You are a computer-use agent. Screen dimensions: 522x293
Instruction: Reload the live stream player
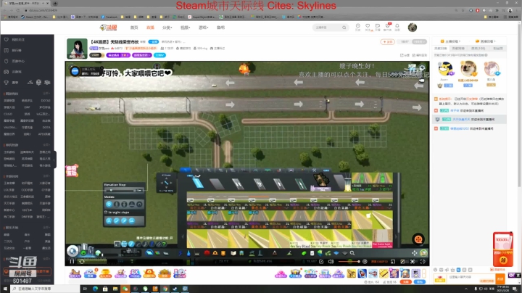81,261
